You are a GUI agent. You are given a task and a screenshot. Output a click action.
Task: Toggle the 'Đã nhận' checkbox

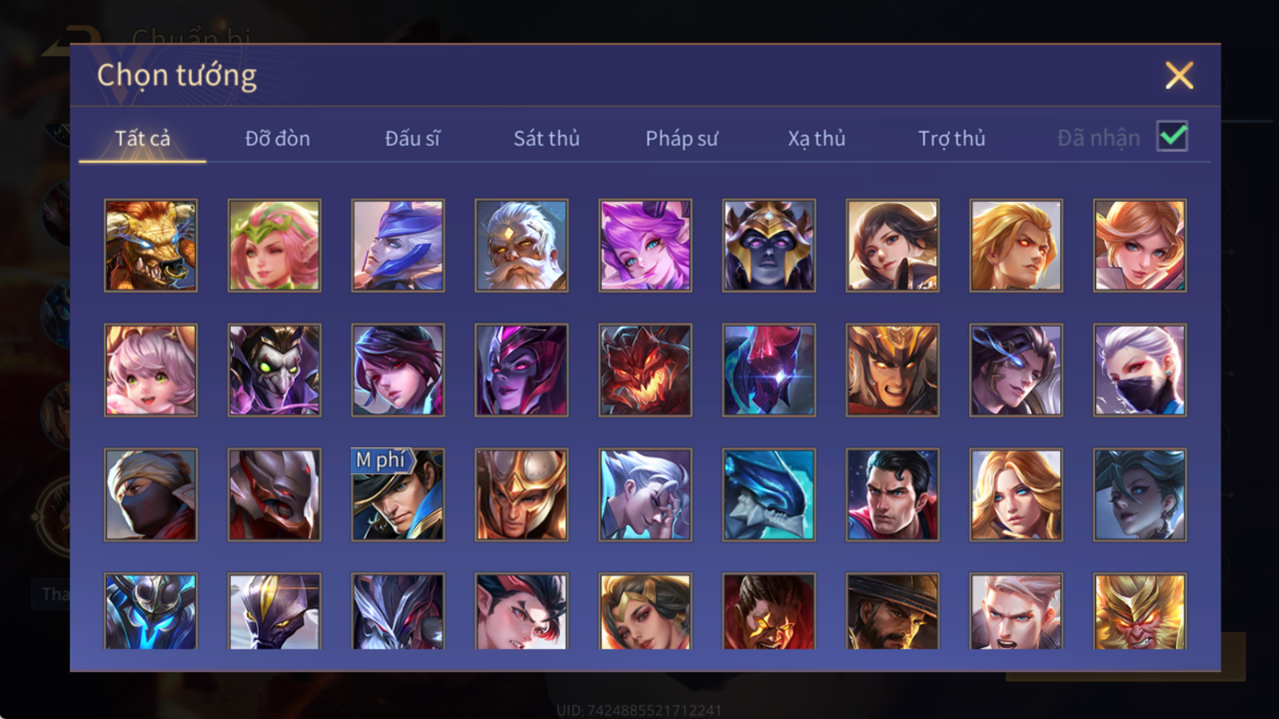(1173, 137)
